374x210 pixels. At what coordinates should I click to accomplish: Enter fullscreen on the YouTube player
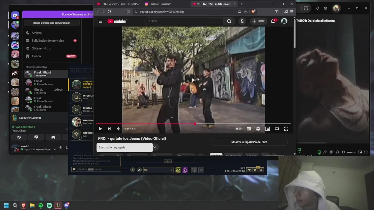tap(286, 129)
